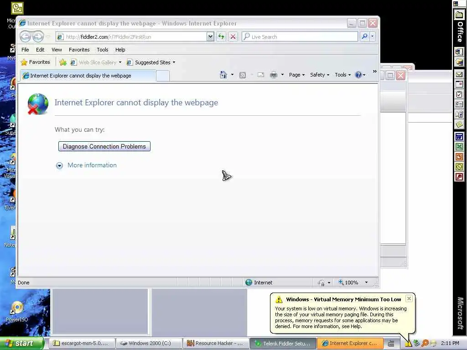This screenshot has width=467, height=350.
Task: Click New Task clipboard icon in Office bar
Action: coord(459,94)
